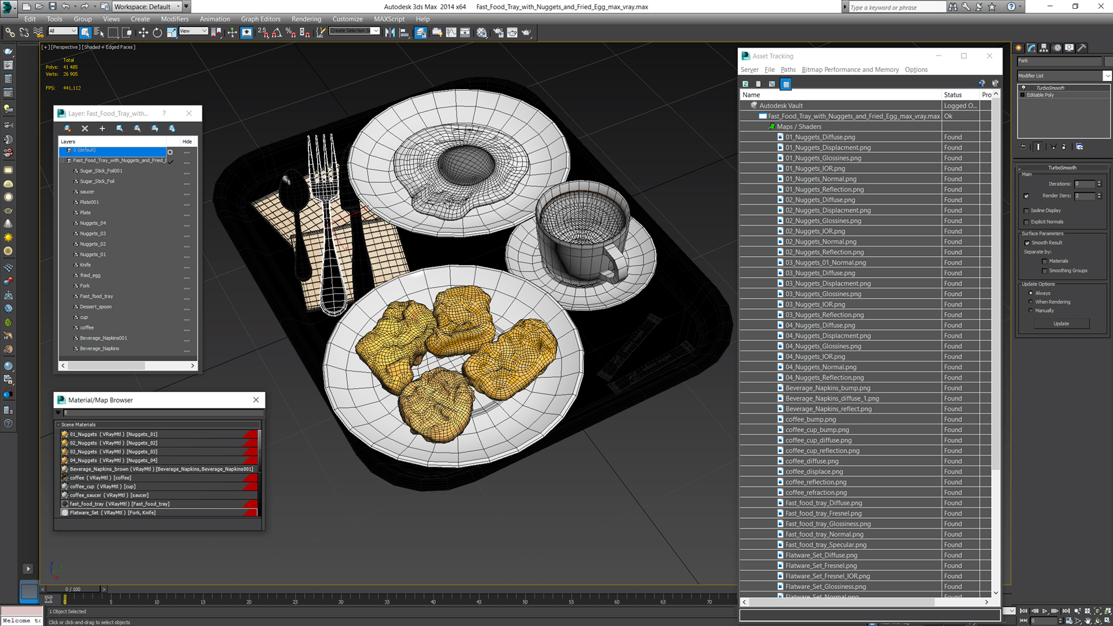Select the fried_egg layer item

pos(90,275)
